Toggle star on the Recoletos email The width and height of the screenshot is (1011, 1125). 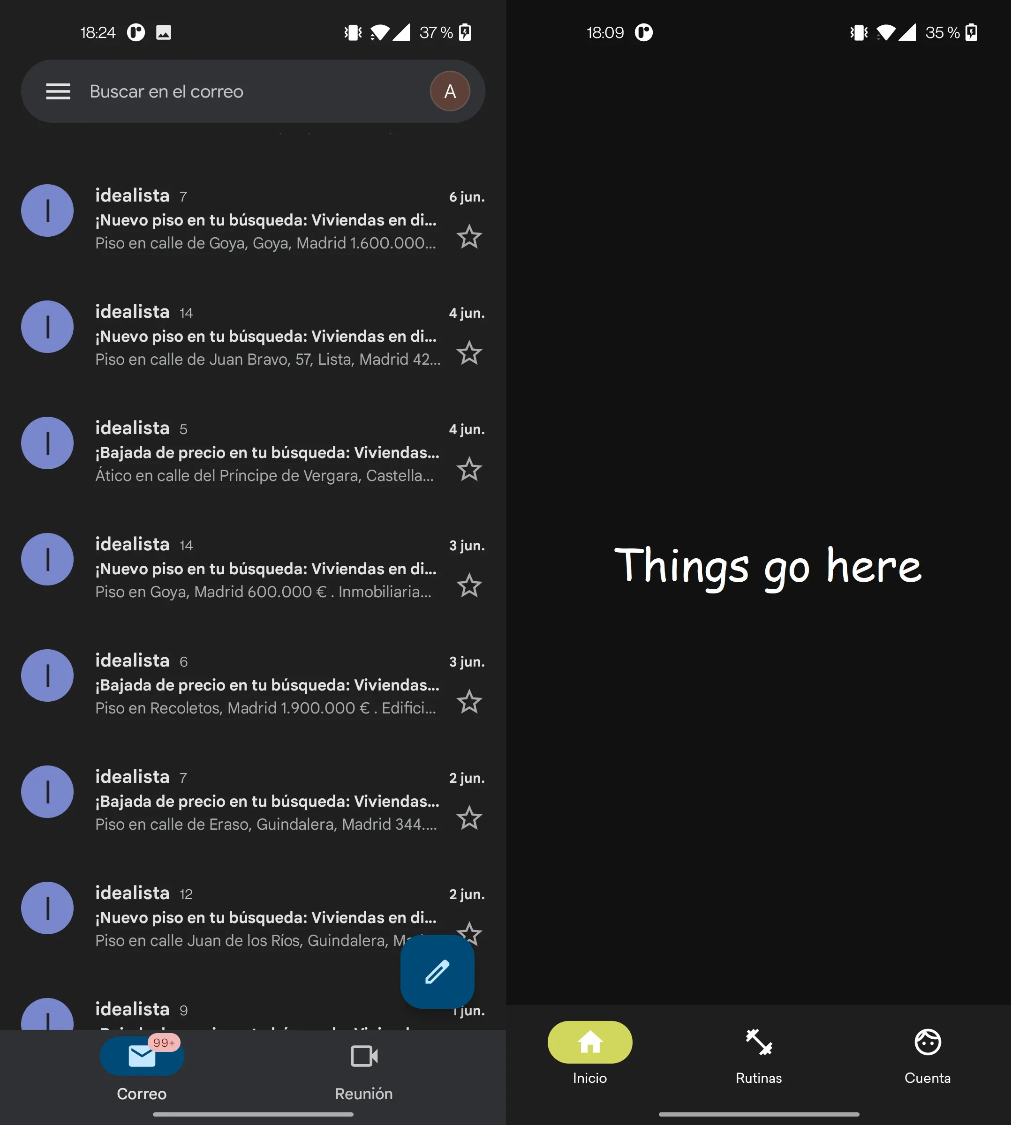(x=469, y=702)
